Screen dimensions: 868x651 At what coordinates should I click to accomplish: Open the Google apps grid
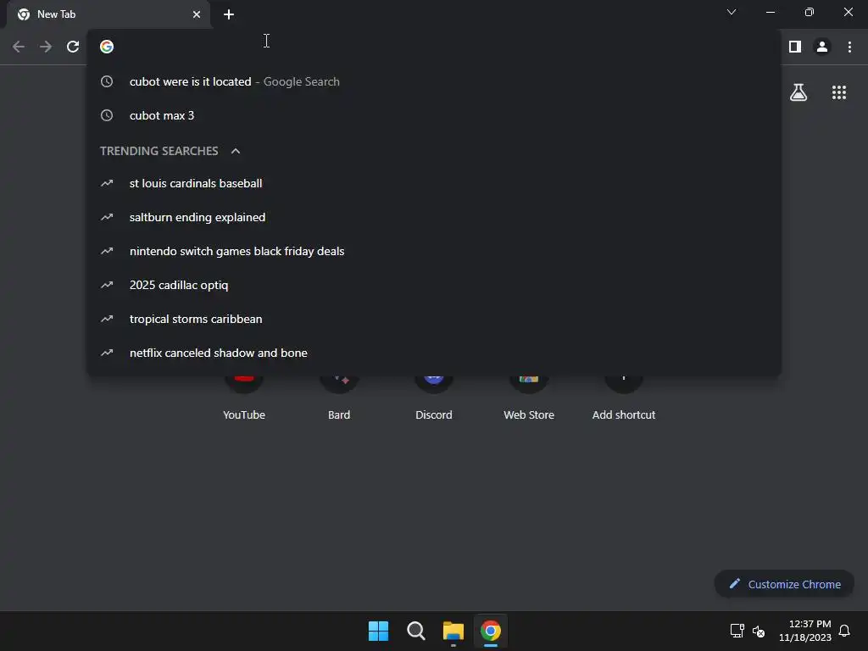(839, 92)
